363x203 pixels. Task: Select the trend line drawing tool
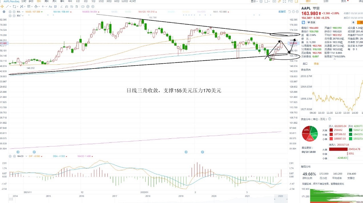click(x=7, y=7)
